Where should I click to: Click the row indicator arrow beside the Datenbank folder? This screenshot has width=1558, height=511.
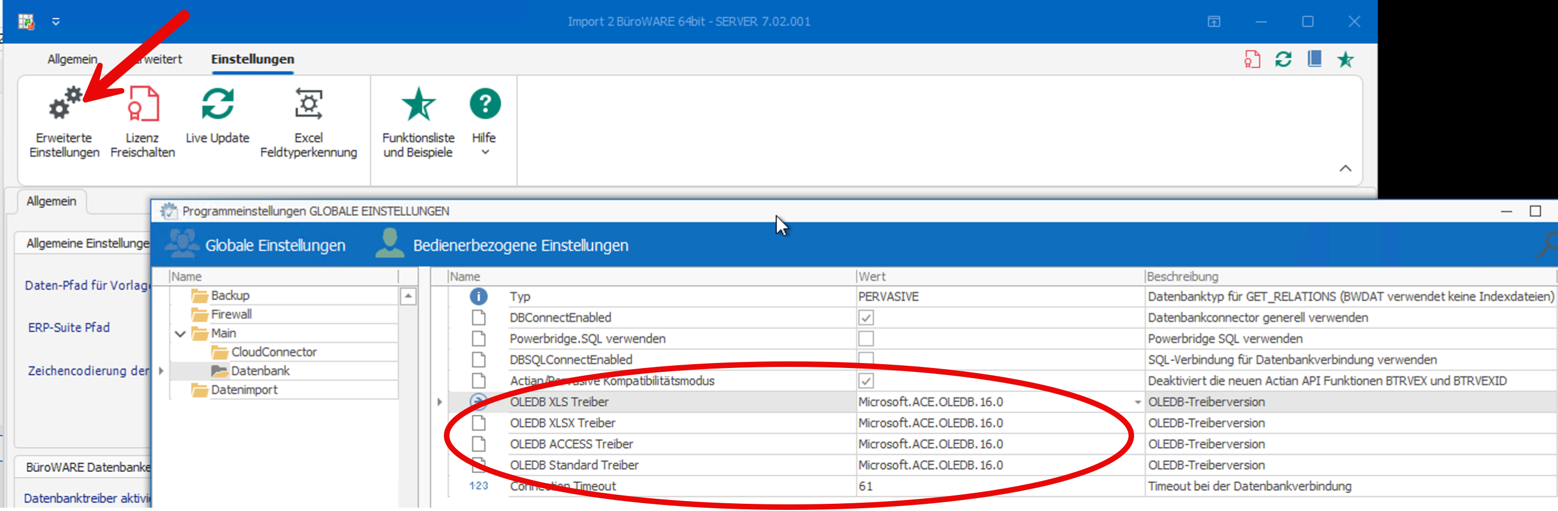click(x=161, y=370)
